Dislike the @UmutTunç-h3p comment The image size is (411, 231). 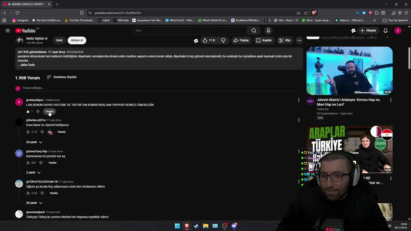point(41,163)
